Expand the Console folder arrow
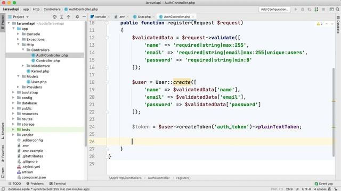The width and height of the screenshot is (341, 191). click(x=18, y=34)
